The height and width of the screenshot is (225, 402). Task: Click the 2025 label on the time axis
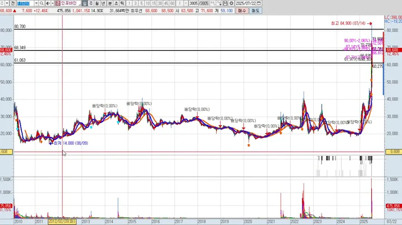click(x=364, y=222)
